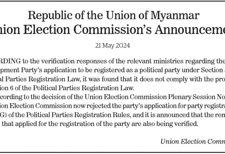Viewport: 225px width, 154px height.
Task: Click the 'Election Commission's' heading text
Action: (87, 29)
